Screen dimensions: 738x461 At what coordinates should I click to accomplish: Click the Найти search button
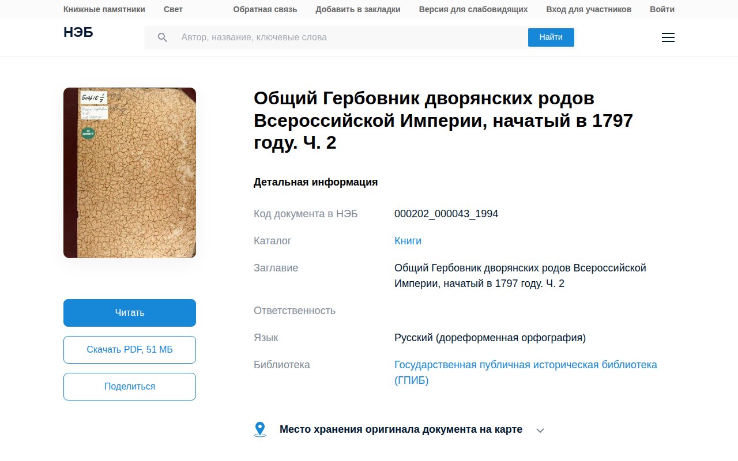[551, 37]
